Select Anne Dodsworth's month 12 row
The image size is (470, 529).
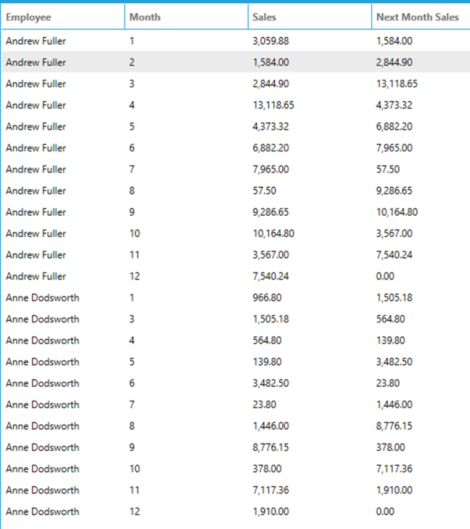[x=236, y=511]
